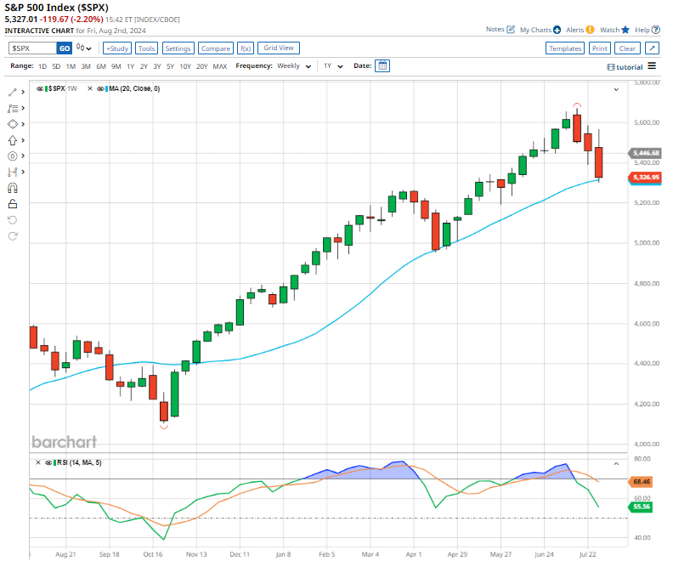Click the $SPX symbol input field
Image resolution: width=673 pixels, height=561 pixels.
point(32,48)
